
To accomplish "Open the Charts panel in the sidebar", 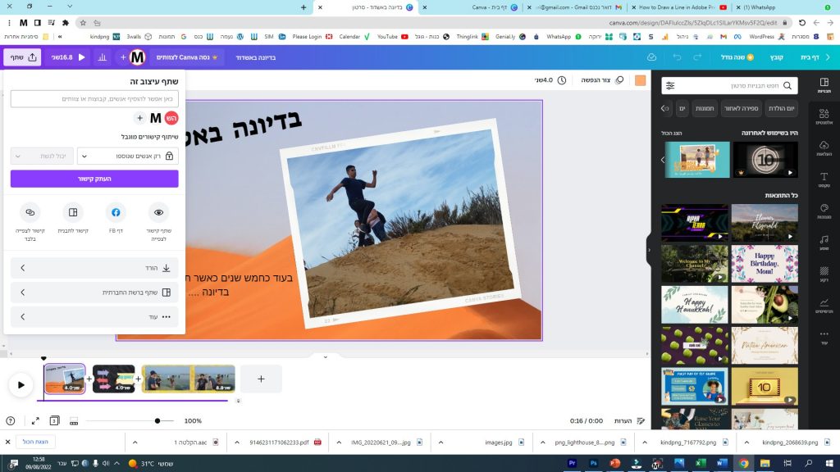I will [x=824, y=306].
